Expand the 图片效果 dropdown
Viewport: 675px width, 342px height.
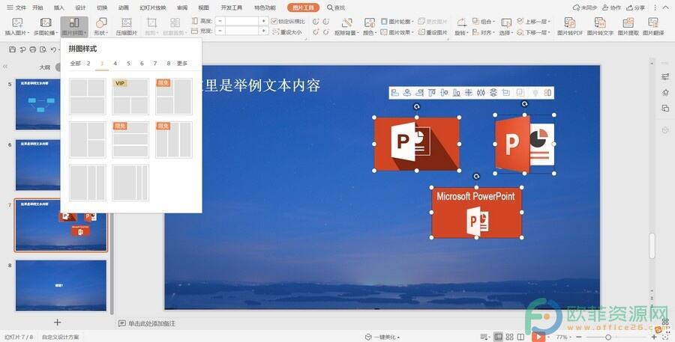396,33
